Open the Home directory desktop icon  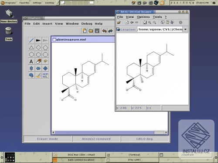(9, 16)
